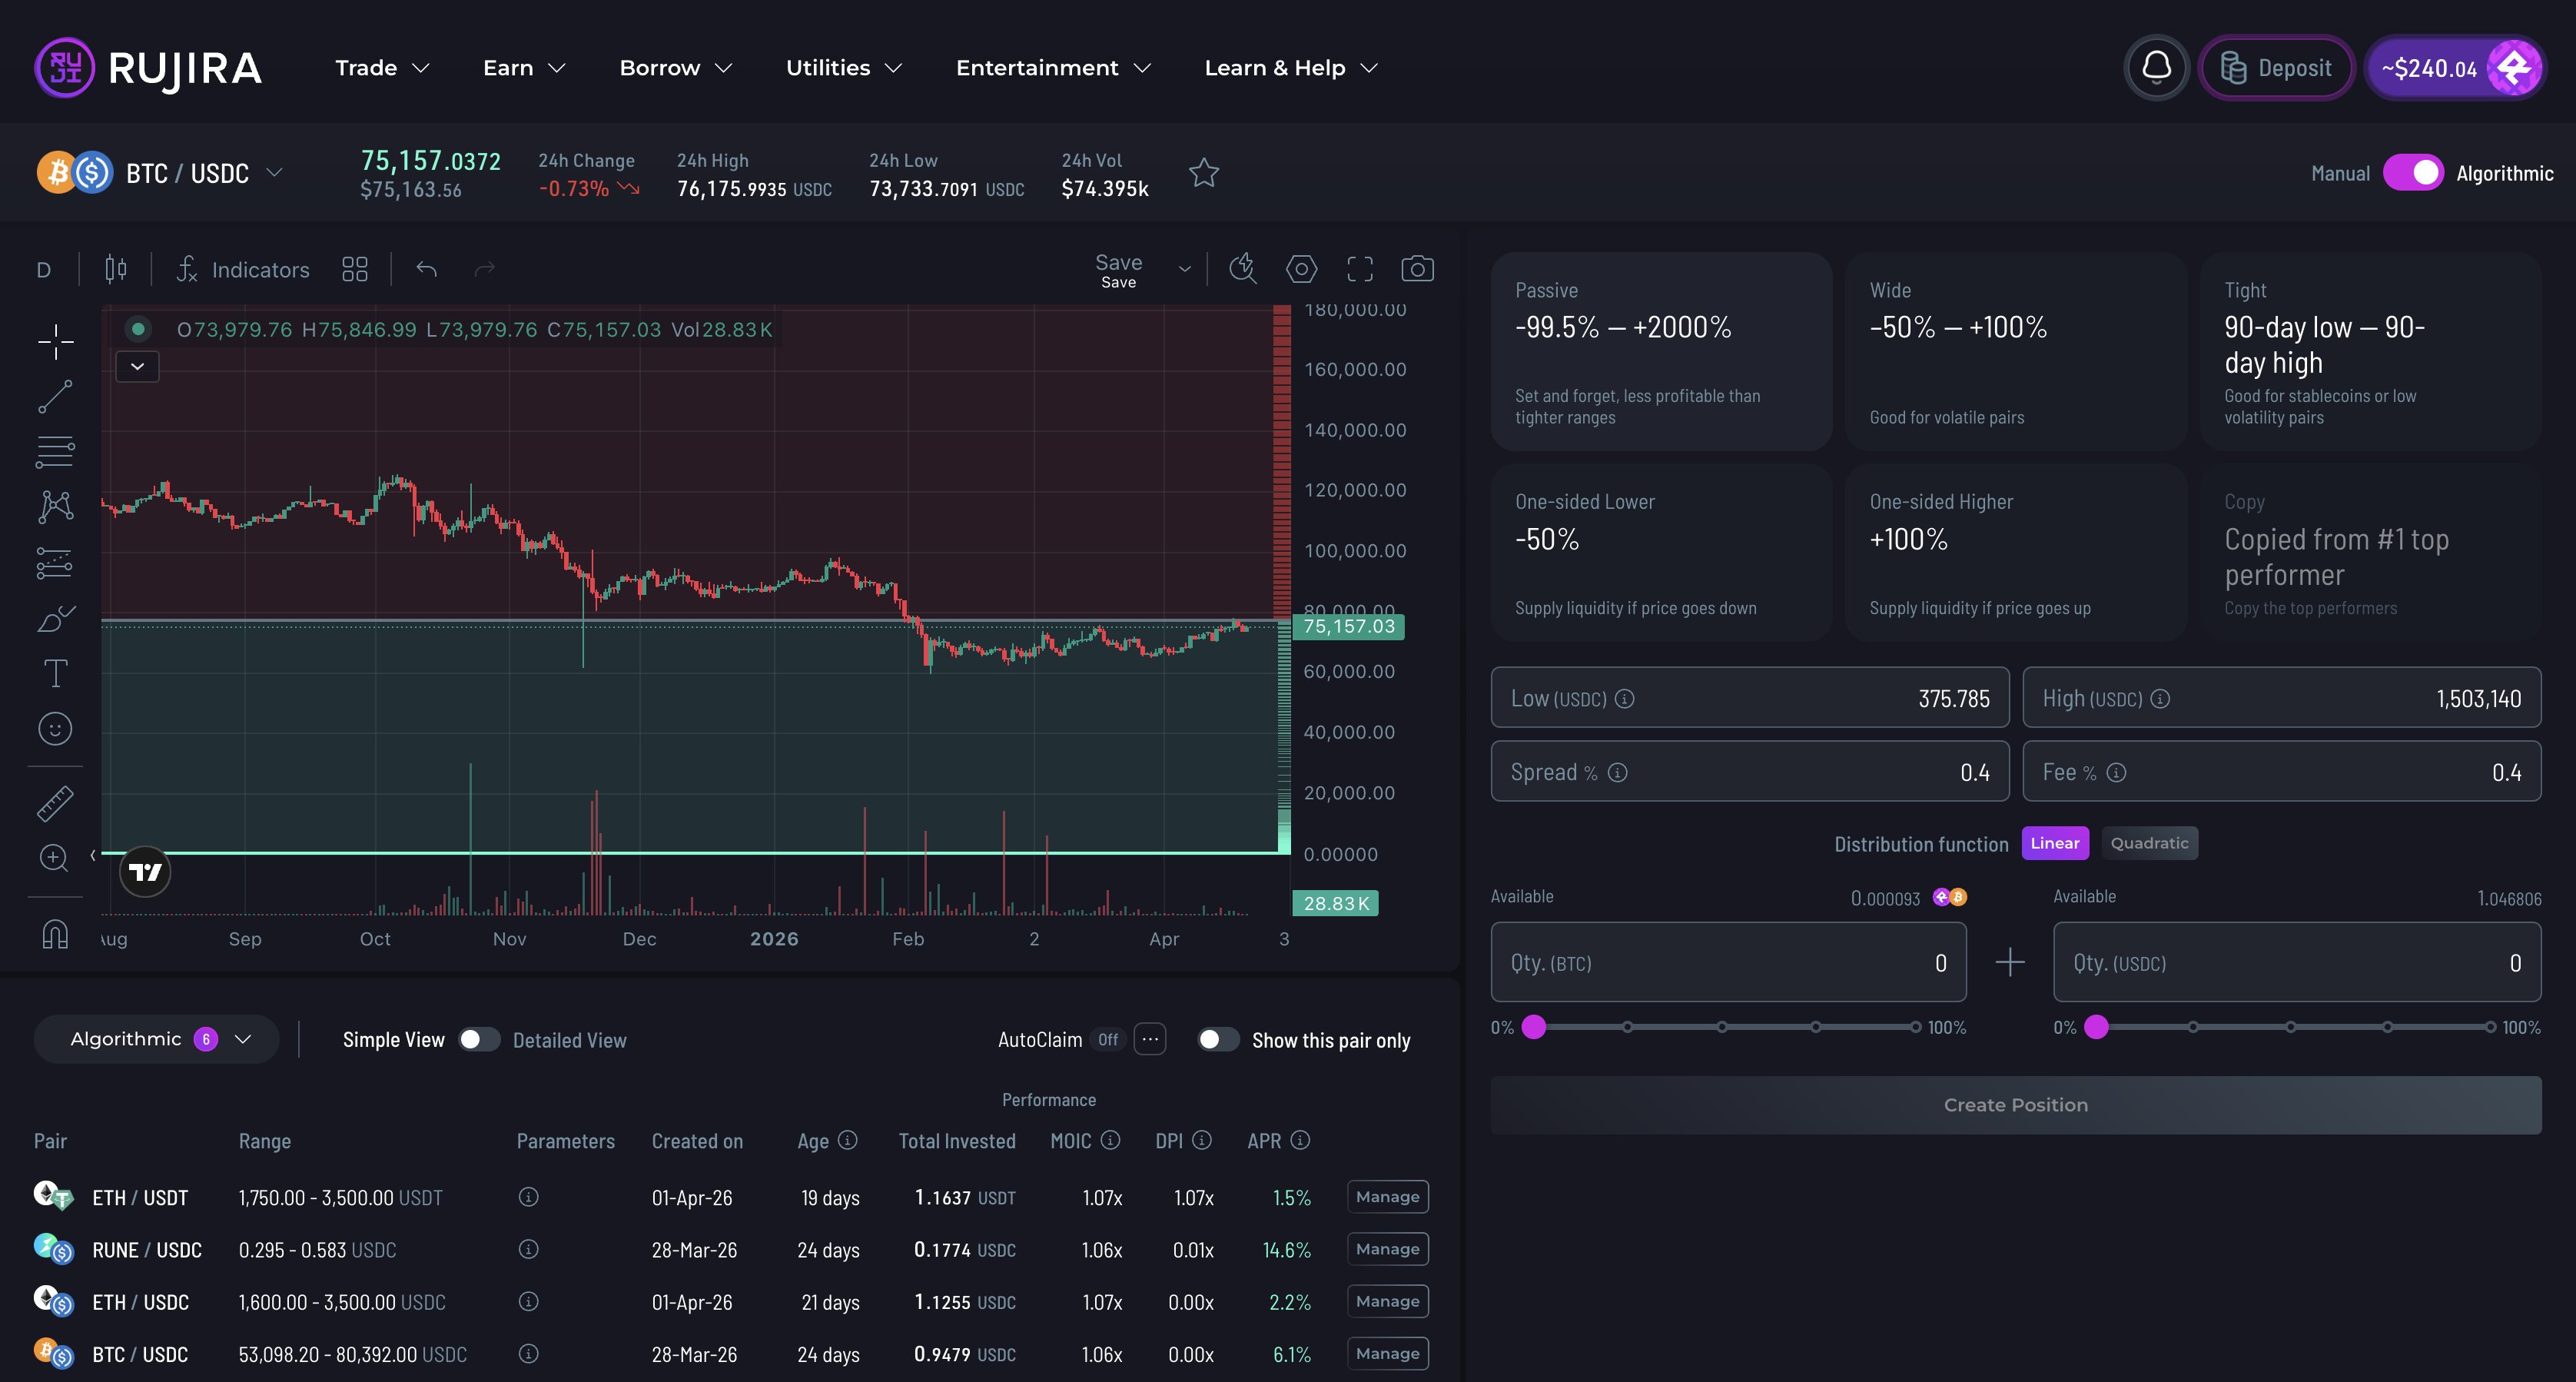2576x1382 pixels.
Task: Toggle AutoClaim Off switch
Action: (x=1108, y=1040)
